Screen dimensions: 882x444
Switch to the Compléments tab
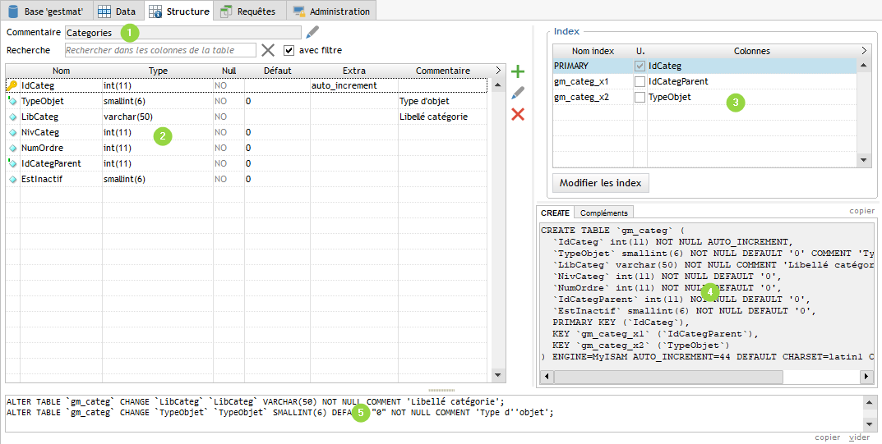[x=603, y=213]
